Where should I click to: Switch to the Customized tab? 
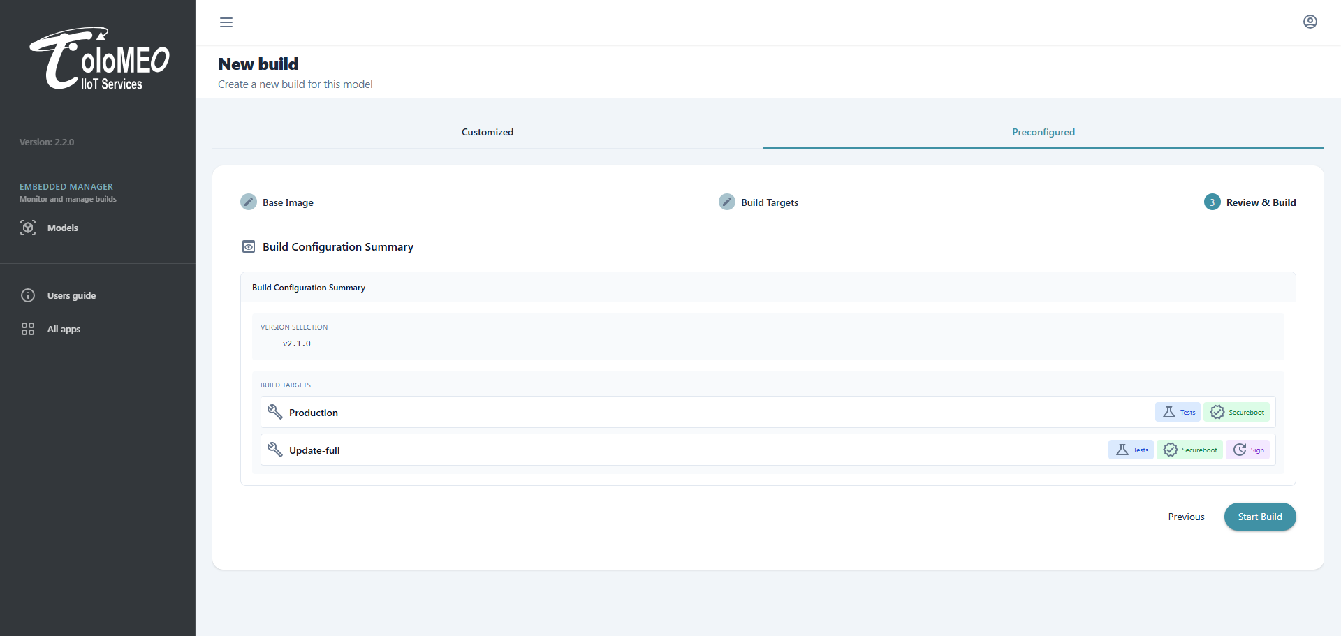[x=487, y=132]
